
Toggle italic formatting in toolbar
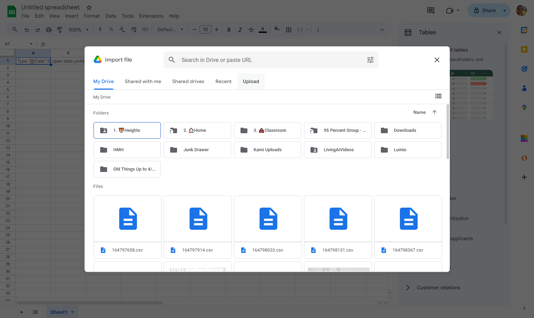240,30
